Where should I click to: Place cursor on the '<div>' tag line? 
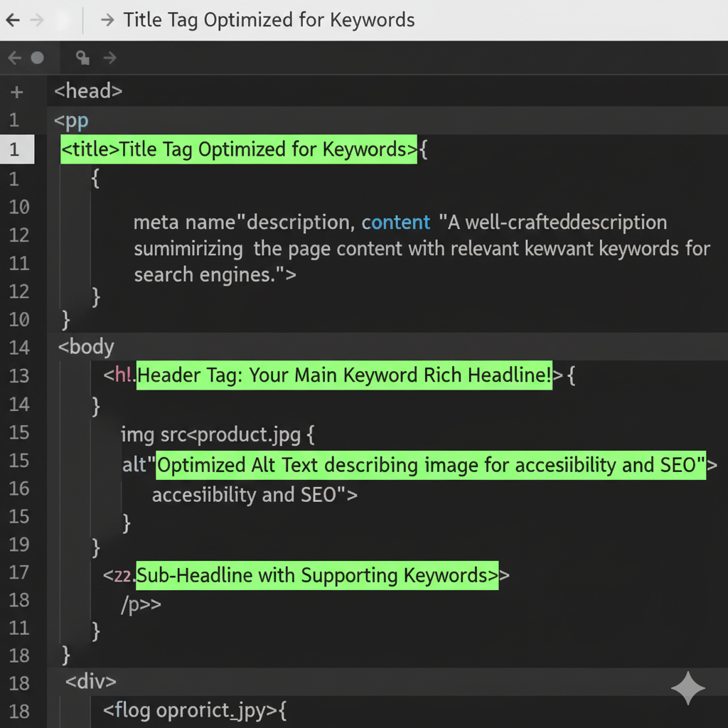(91, 681)
